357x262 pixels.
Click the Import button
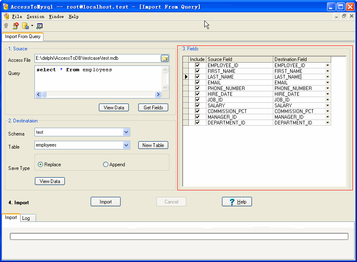tap(105, 202)
